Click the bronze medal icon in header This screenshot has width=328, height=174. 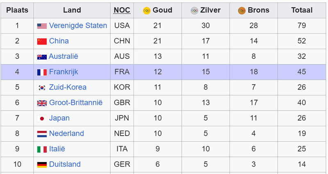point(242,11)
